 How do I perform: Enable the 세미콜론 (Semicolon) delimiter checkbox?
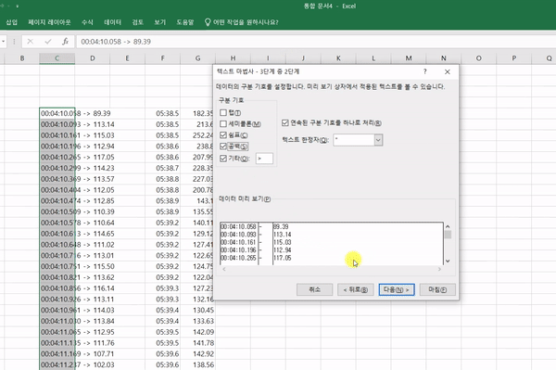click(x=223, y=124)
